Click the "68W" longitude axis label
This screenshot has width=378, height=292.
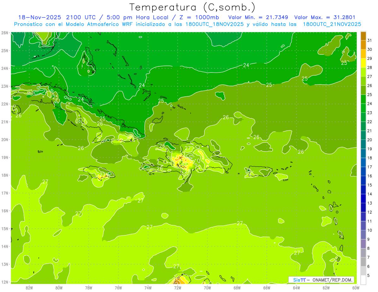237,287
